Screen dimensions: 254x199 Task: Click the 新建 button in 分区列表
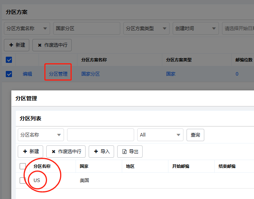pos(30,152)
